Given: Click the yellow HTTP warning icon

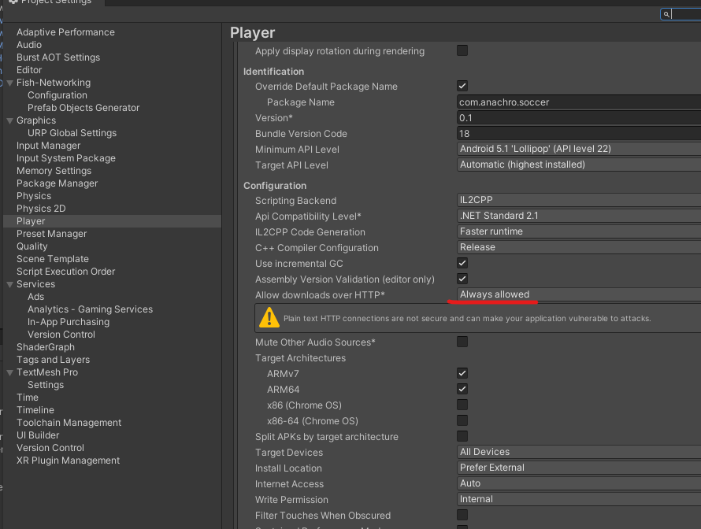Looking at the screenshot, I should point(269,318).
